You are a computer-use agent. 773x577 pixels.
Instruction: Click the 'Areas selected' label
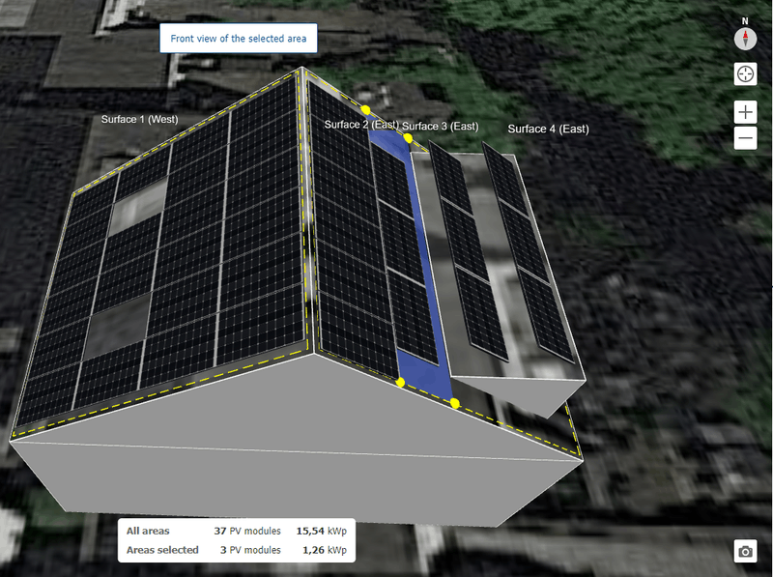[x=162, y=550]
